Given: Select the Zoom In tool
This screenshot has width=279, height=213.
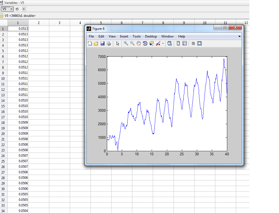Looking at the screenshot, I should [126, 43].
